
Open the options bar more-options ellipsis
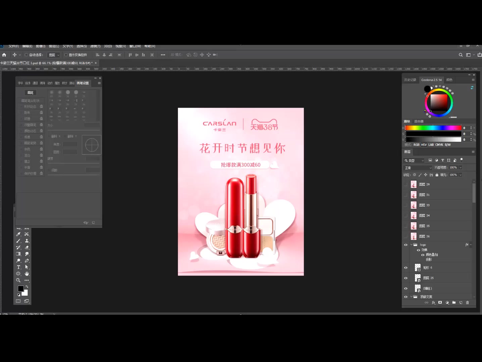coord(163,55)
